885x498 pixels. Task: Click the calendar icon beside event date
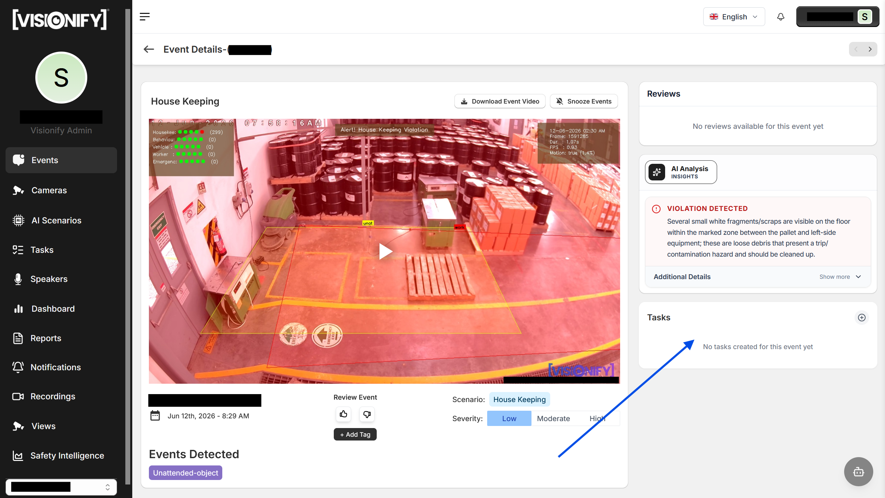pyautogui.click(x=155, y=416)
